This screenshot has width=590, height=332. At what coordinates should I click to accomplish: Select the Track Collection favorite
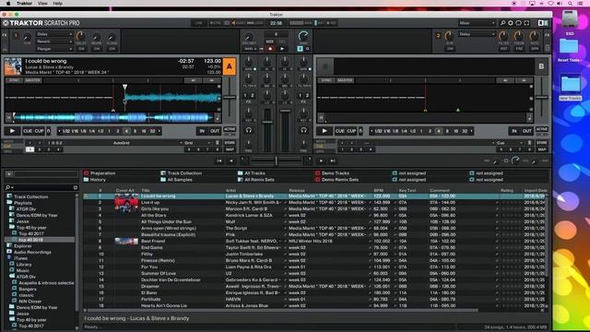tap(182, 173)
